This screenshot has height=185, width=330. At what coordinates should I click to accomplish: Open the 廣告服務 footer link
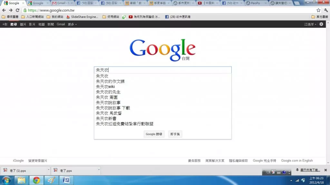pos(194,161)
